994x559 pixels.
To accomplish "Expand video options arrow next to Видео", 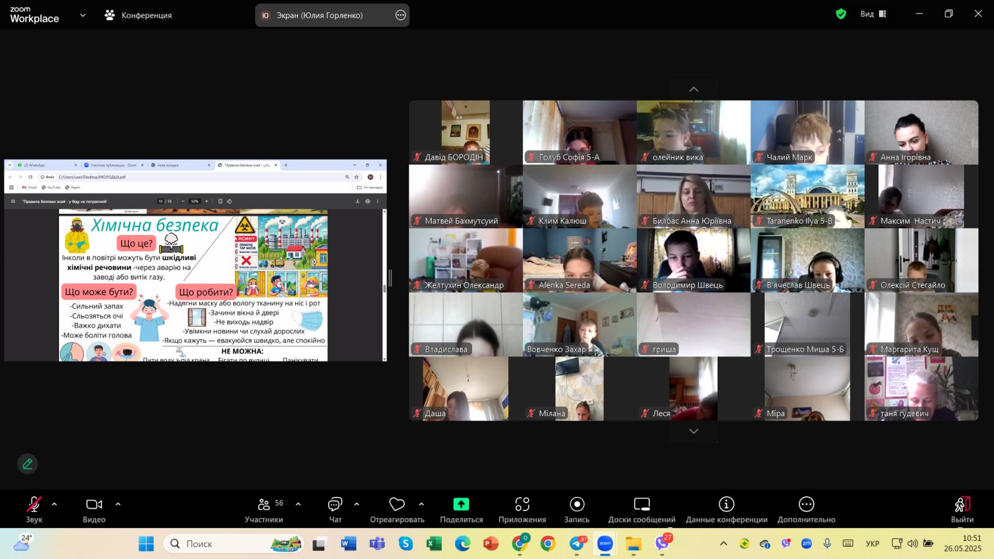I will (x=118, y=504).
